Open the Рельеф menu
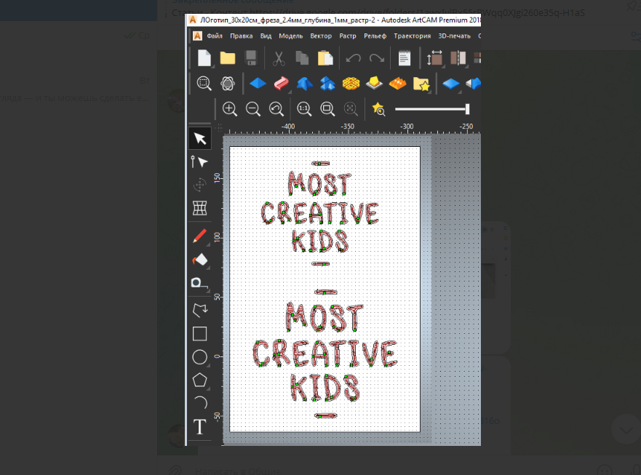Viewport: 641px width, 475px height. coord(375,36)
